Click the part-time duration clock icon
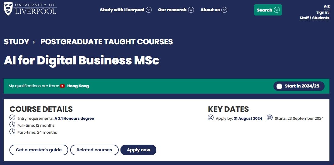The image size is (334, 165). click(12, 132)
